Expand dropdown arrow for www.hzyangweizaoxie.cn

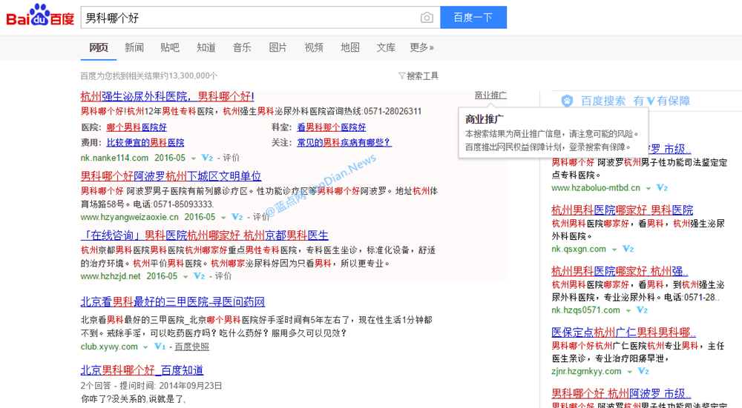click(223, 218)
